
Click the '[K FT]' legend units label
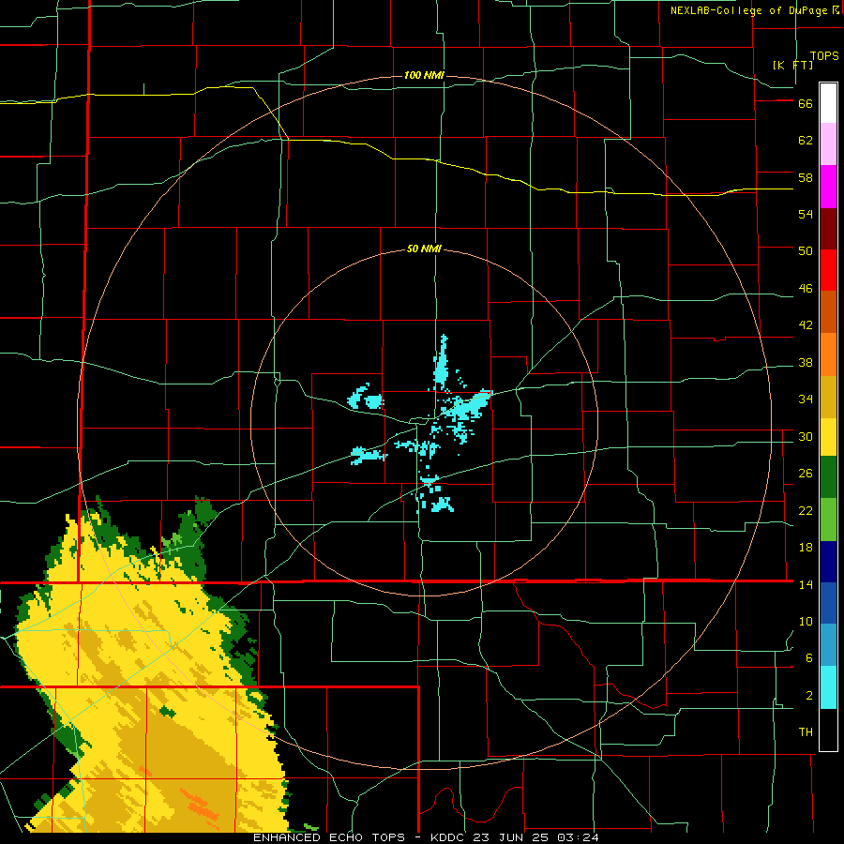point(792,65)
